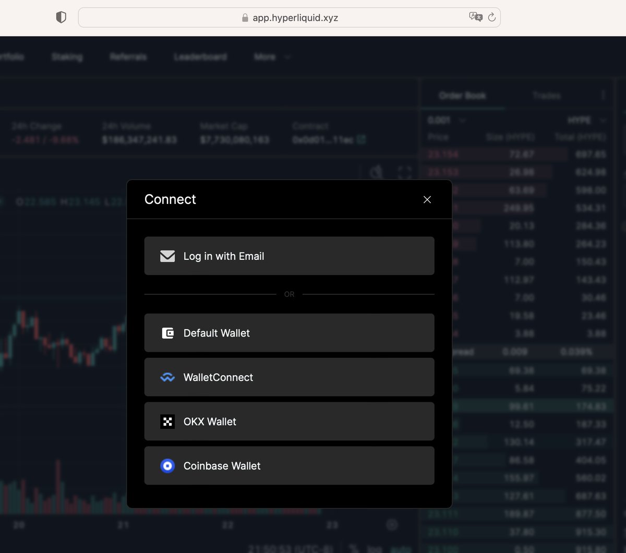This screenshot has height=553, width=626.
Task: Choose Log in with Email
Action: tap(289, 256)
